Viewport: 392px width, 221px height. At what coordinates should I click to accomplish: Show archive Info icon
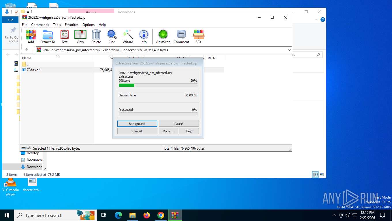[144, 37]
